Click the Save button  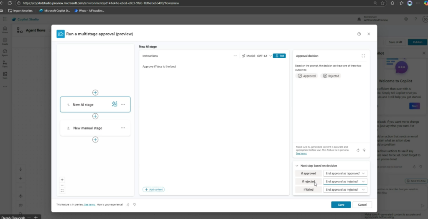pyautogui.click(x=341, y=205)
